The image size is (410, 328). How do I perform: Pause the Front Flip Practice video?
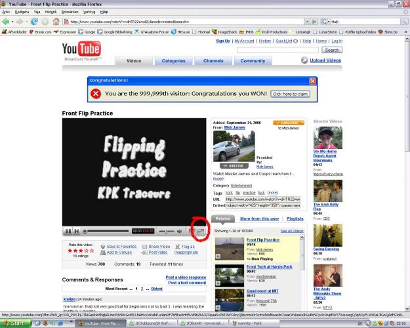[68, 231]
